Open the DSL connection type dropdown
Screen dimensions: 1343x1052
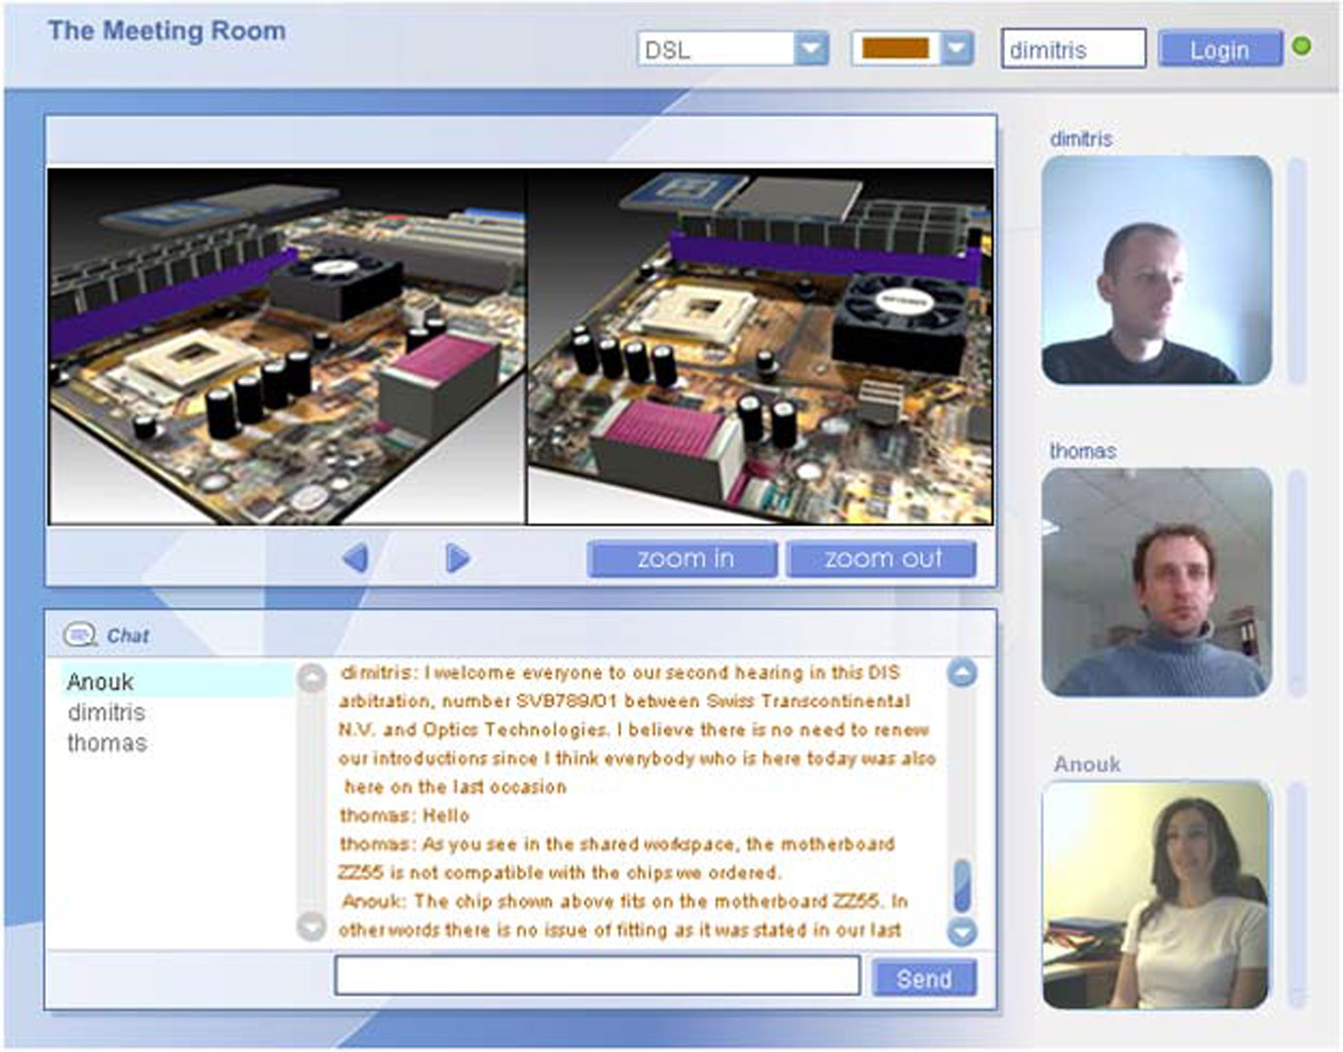click(x=810, y=49)
